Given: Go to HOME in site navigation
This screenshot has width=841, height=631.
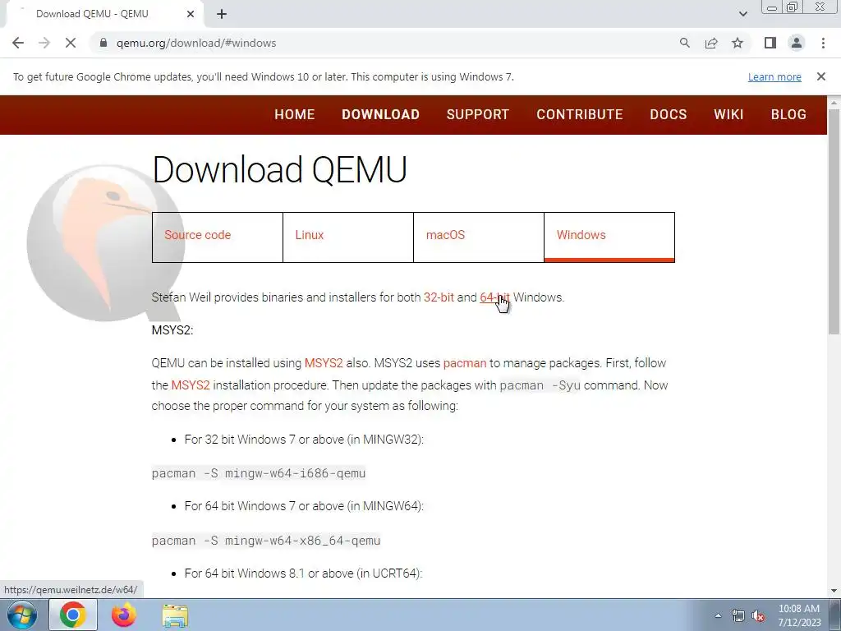Looking at the screenshot, I should pyautogui.click(x=295, y=114).
